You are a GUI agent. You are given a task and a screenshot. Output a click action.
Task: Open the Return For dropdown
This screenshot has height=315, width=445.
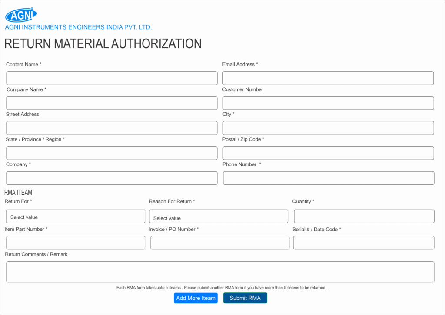[x=76, y=217]
